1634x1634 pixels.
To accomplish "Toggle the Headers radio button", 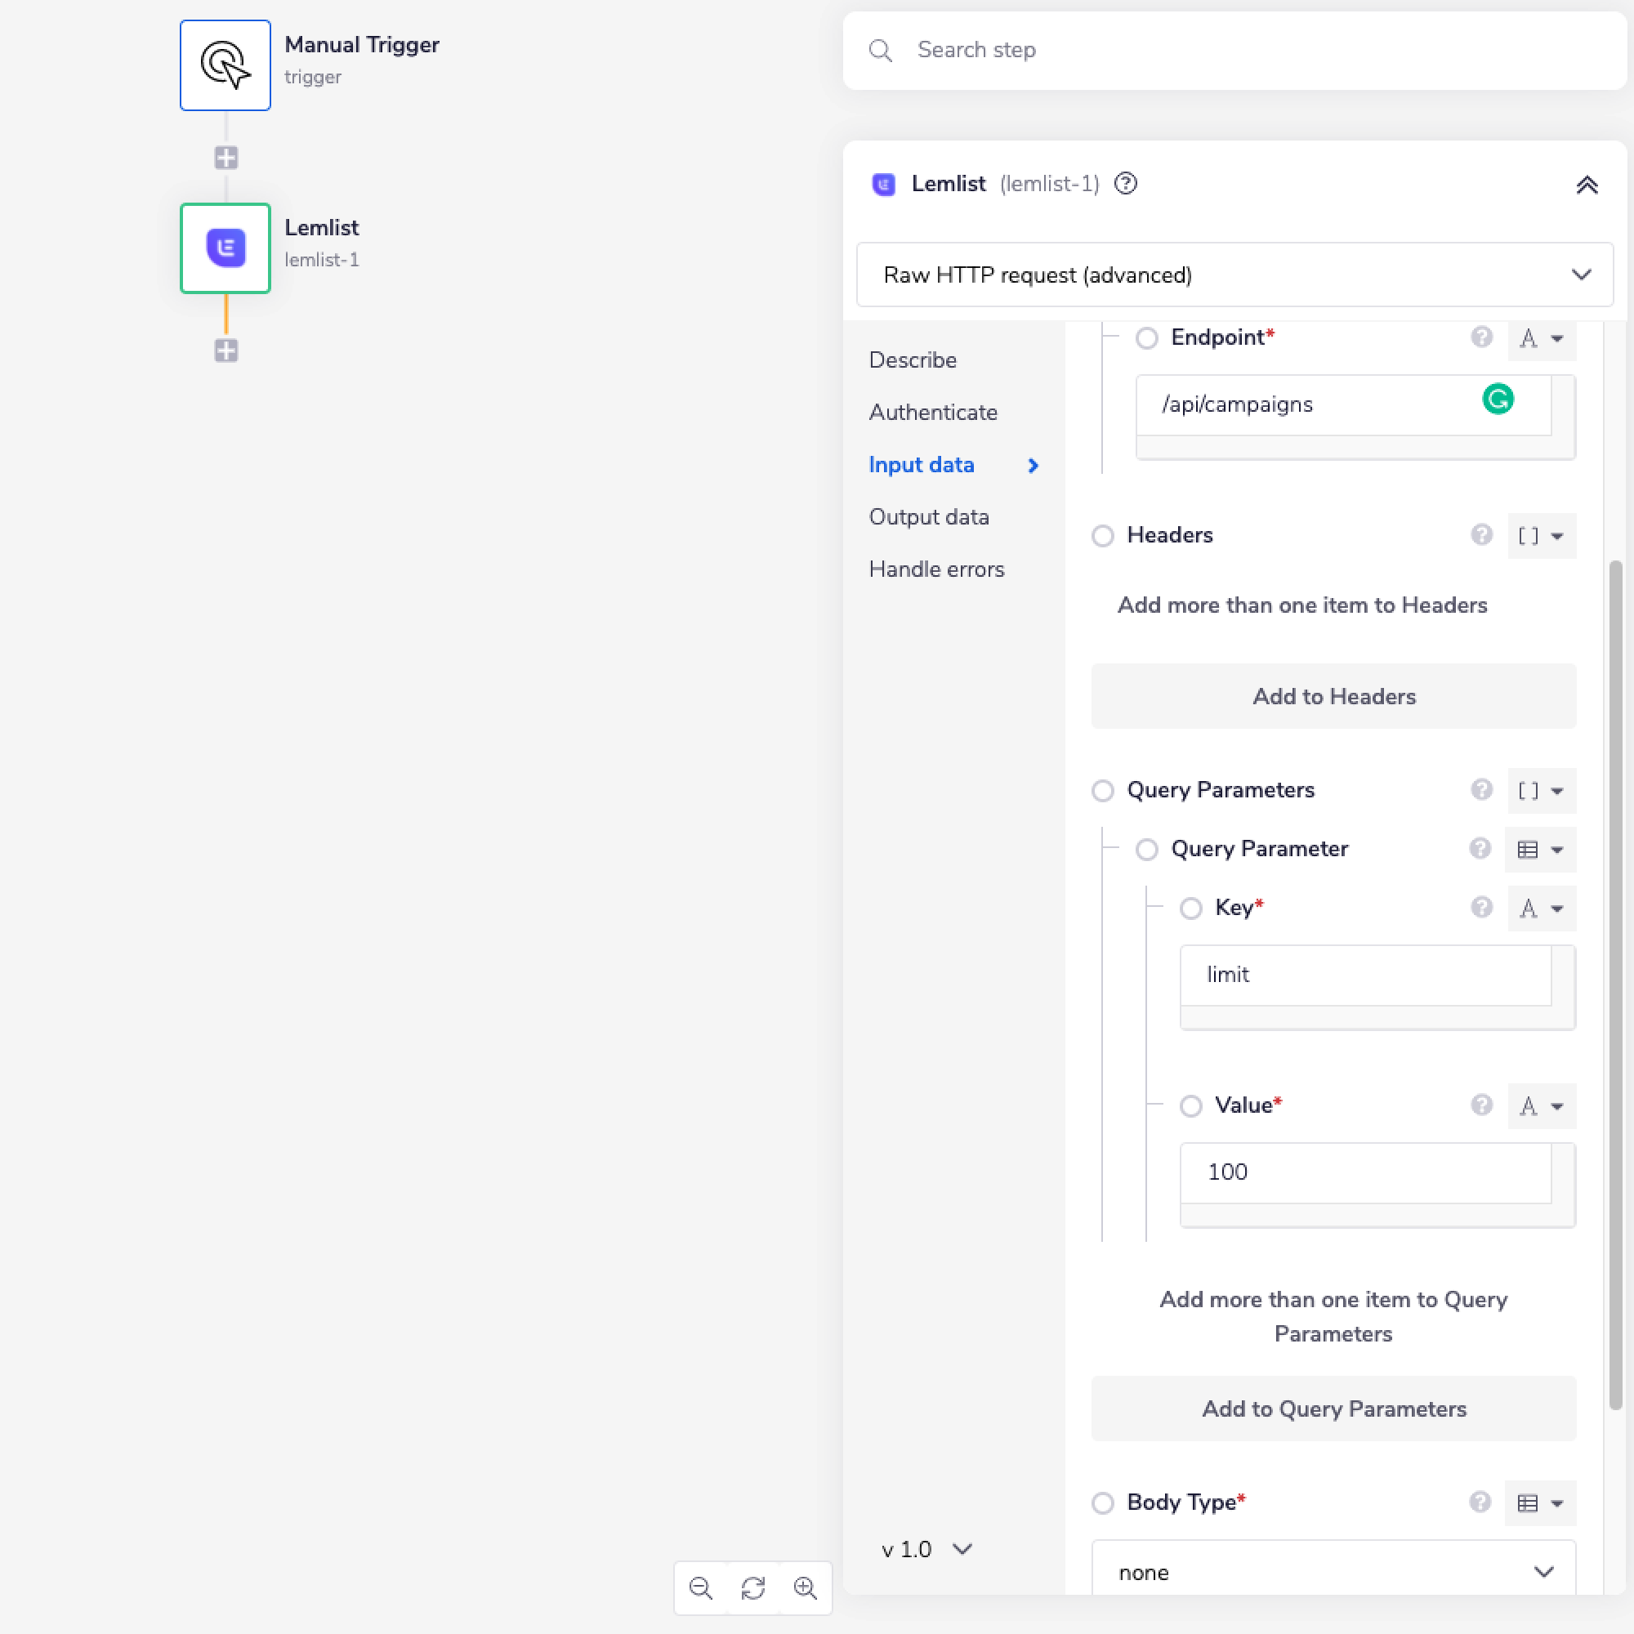I will [x=1103, y=535].
